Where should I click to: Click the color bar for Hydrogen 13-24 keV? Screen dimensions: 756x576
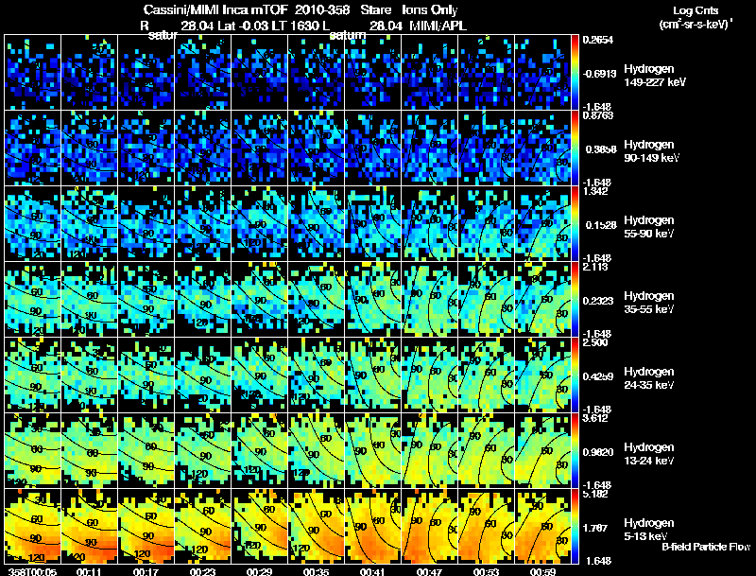pos(575,450)
